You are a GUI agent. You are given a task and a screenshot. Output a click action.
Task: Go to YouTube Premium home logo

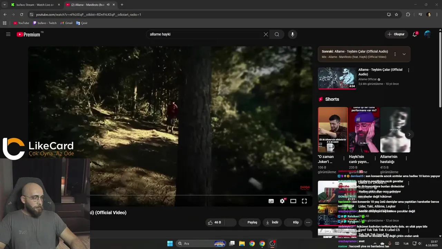click(x=28, y=34)
